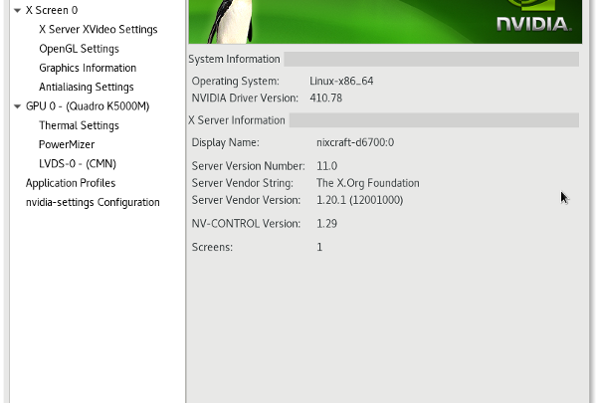
Task: Click the Server Vendor Version value
Action: coord(359,200)
